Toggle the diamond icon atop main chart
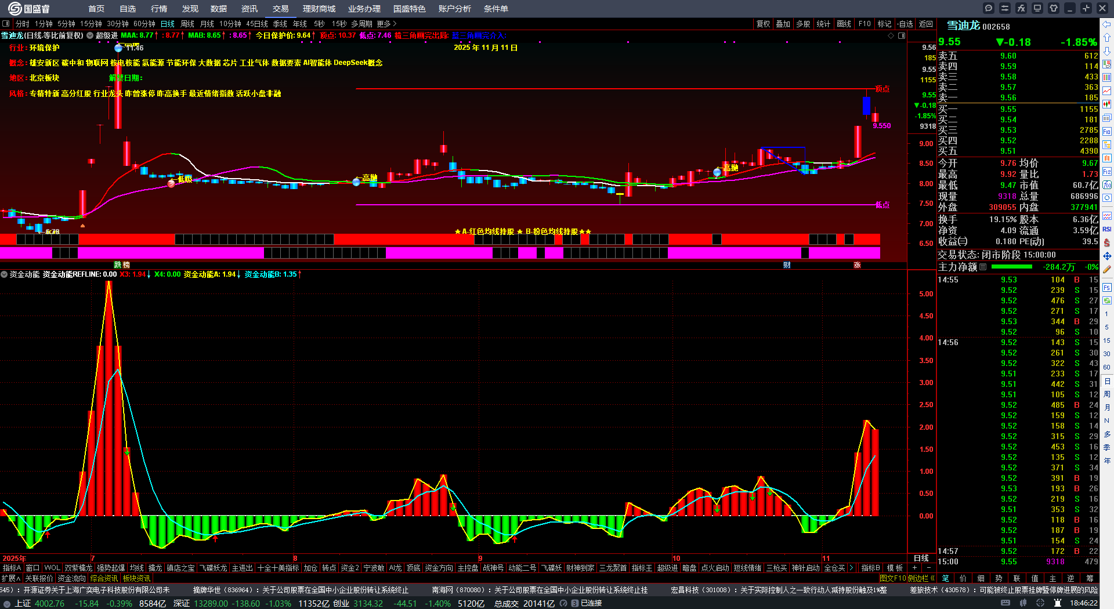The width and height of the screenshot is (1114, 609). point(891,35)
